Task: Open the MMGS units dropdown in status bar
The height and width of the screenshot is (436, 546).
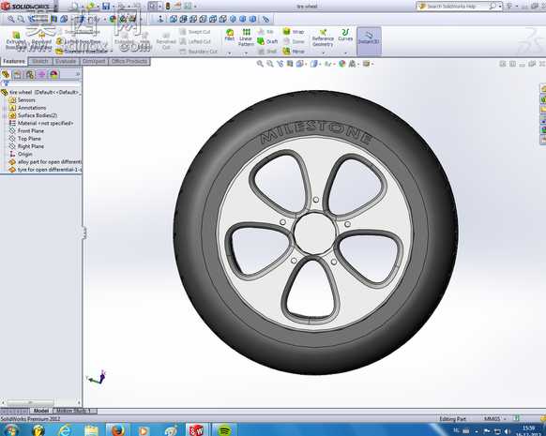Action: [x=505, y=419]
